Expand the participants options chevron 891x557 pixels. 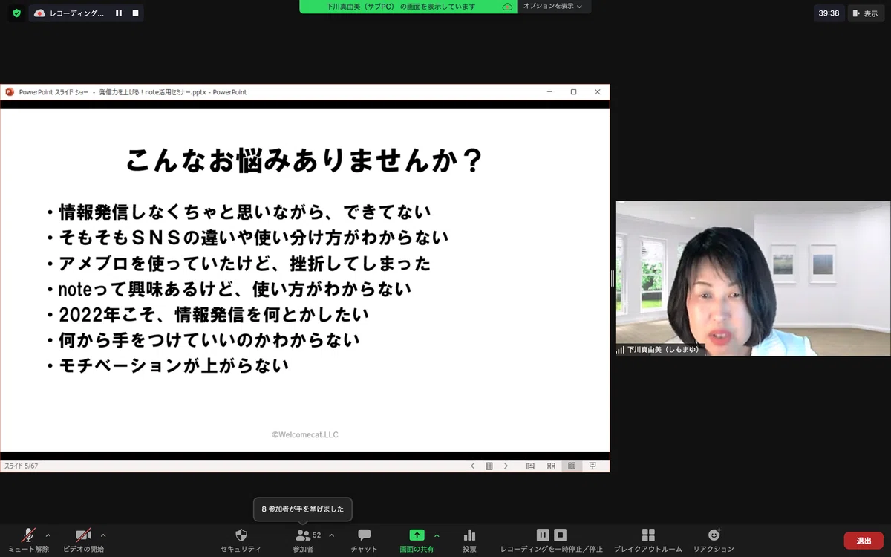pyautogui.click(x=331, y=535)
